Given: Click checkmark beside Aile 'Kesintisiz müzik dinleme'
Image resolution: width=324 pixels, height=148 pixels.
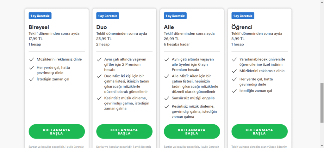Looking at the screenshot, I should [x=167, y=106].
